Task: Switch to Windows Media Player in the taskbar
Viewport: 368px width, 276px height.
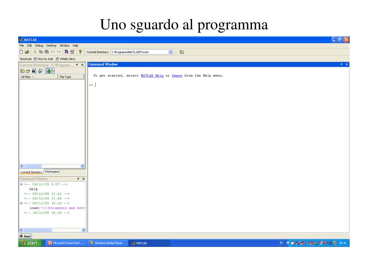Action: (x=107, y=243)
